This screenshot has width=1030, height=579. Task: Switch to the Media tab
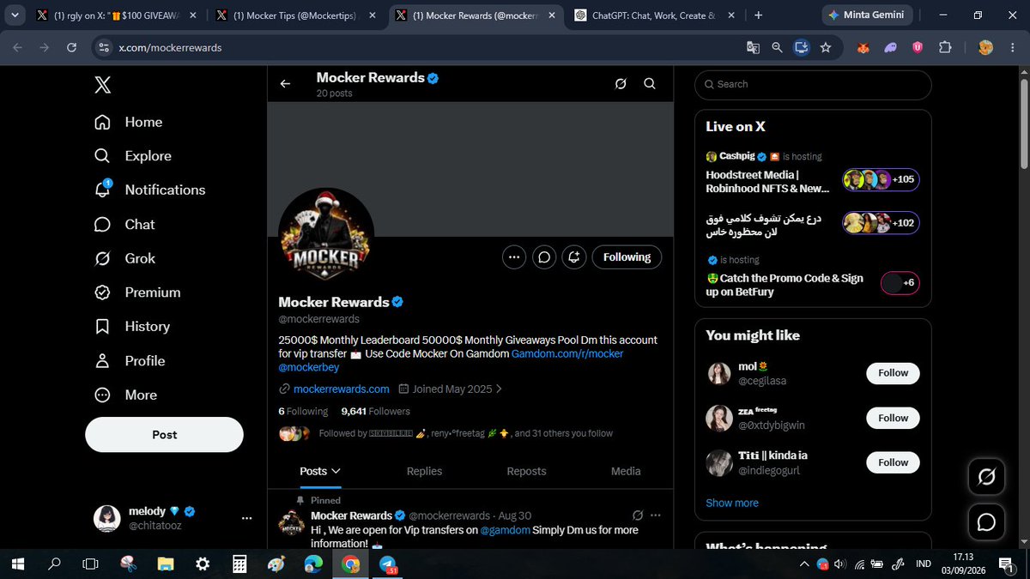(626, 471)
